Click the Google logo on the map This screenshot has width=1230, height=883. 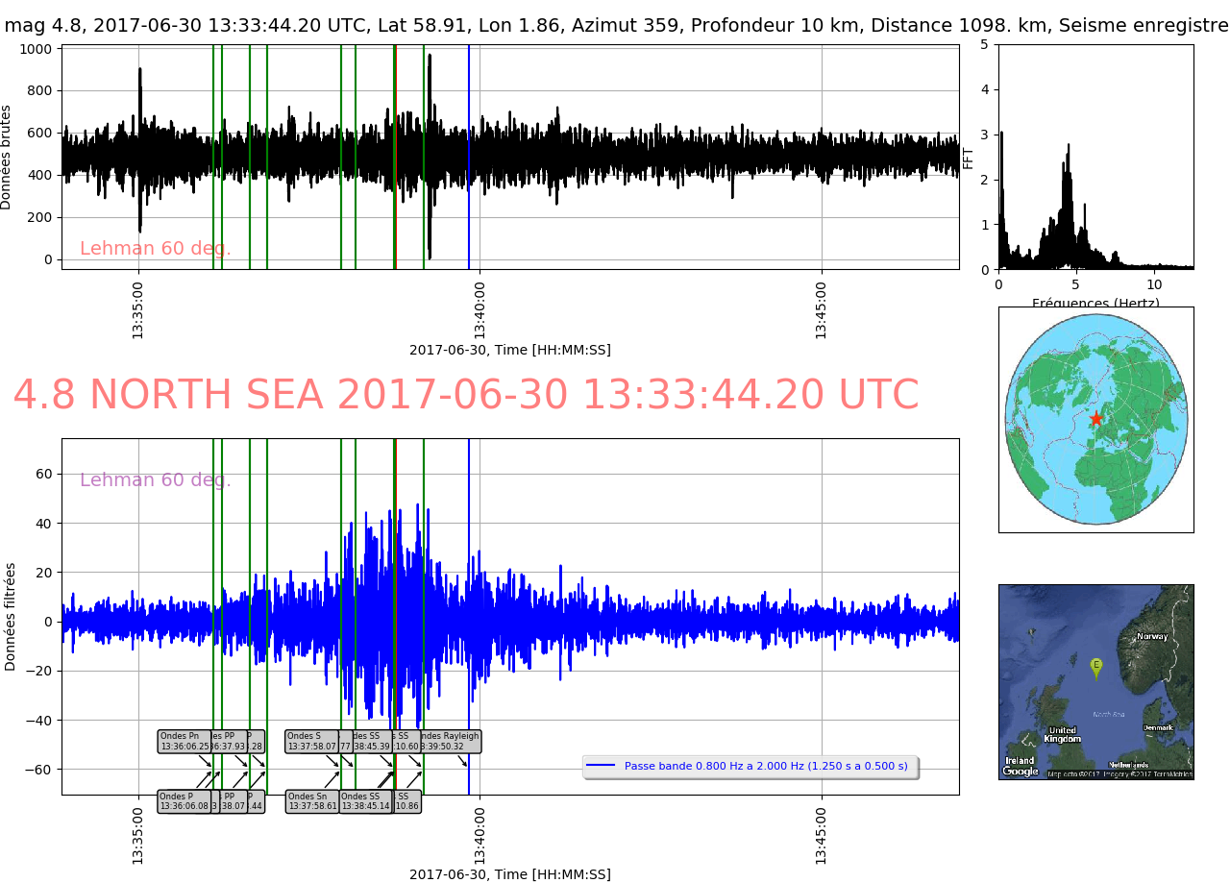pos(1020,771)
